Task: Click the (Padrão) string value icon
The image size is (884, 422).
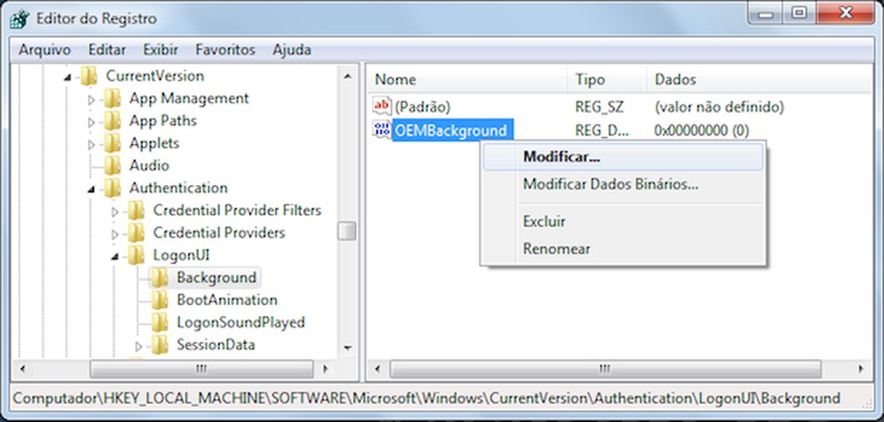Action: (x=382, y=106)
